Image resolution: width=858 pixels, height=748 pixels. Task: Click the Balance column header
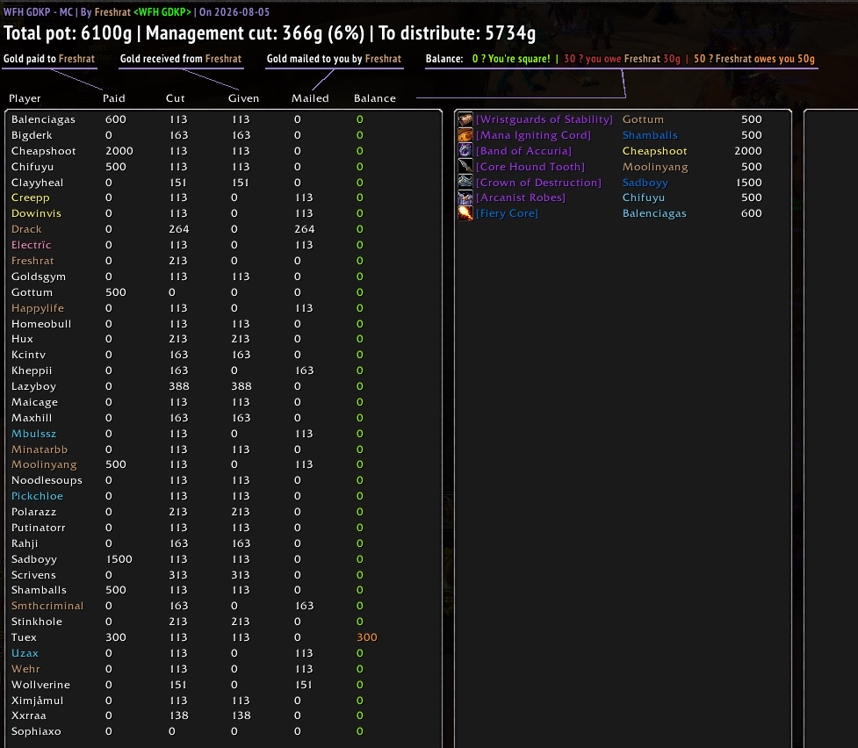tap(375, 98)
